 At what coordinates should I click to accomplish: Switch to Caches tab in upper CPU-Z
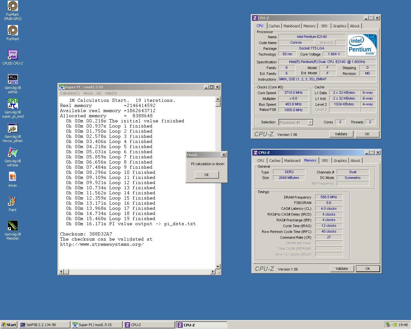[x=274, y=26]
